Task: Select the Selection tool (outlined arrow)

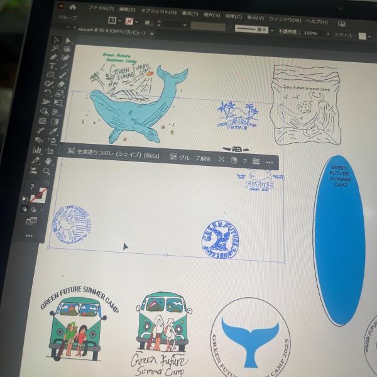Action: [x=56, y=40]
